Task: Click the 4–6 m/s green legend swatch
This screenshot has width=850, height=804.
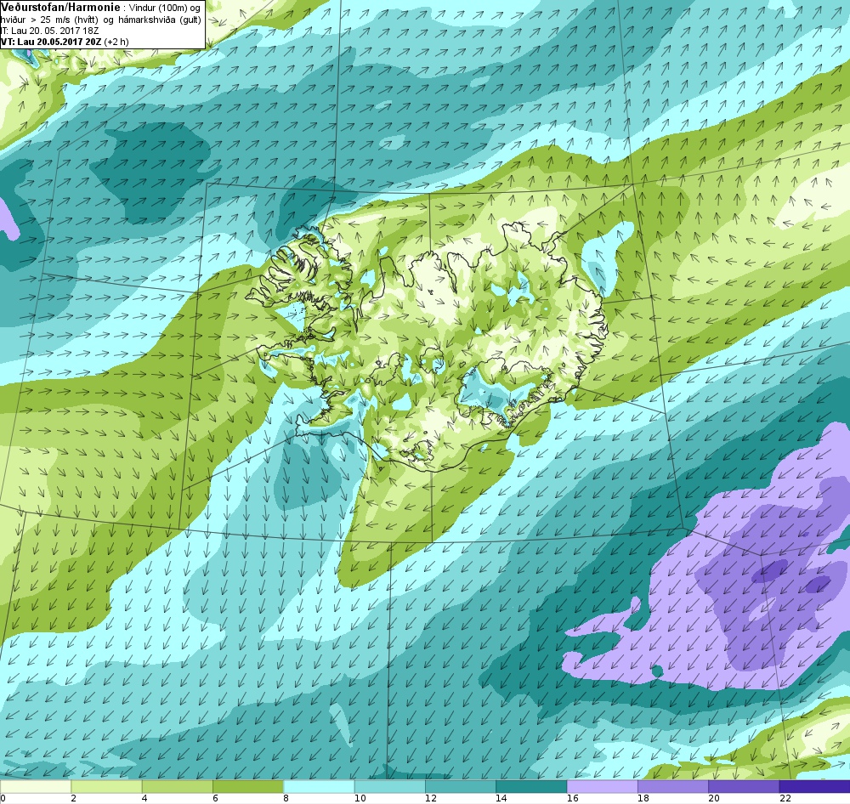Action: [178, 787]
